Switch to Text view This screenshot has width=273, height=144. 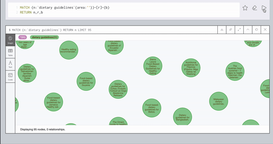coord(10,64)
